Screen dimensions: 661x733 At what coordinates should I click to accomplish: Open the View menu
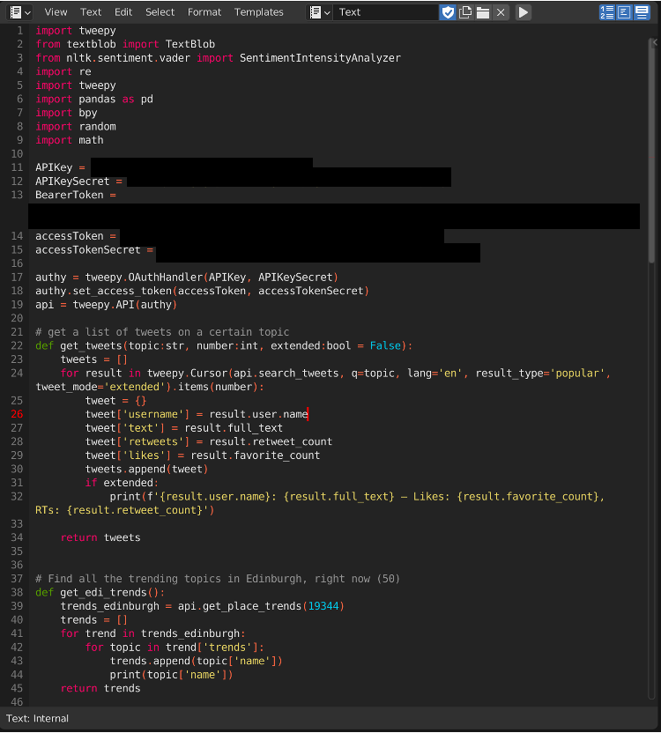tap(56, 12)
